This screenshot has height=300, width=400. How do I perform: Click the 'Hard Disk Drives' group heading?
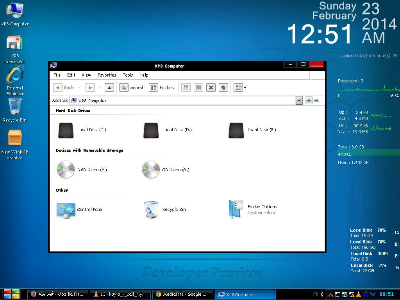click(73, 111)
